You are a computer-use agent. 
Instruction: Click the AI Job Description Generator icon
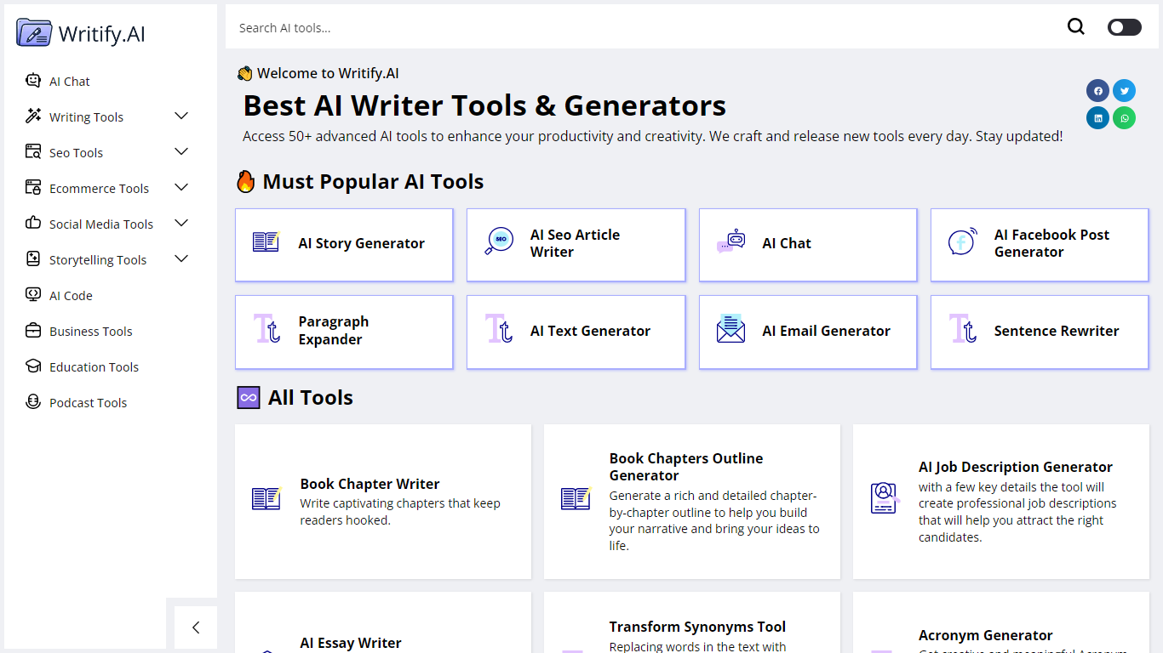pos(885,498)
